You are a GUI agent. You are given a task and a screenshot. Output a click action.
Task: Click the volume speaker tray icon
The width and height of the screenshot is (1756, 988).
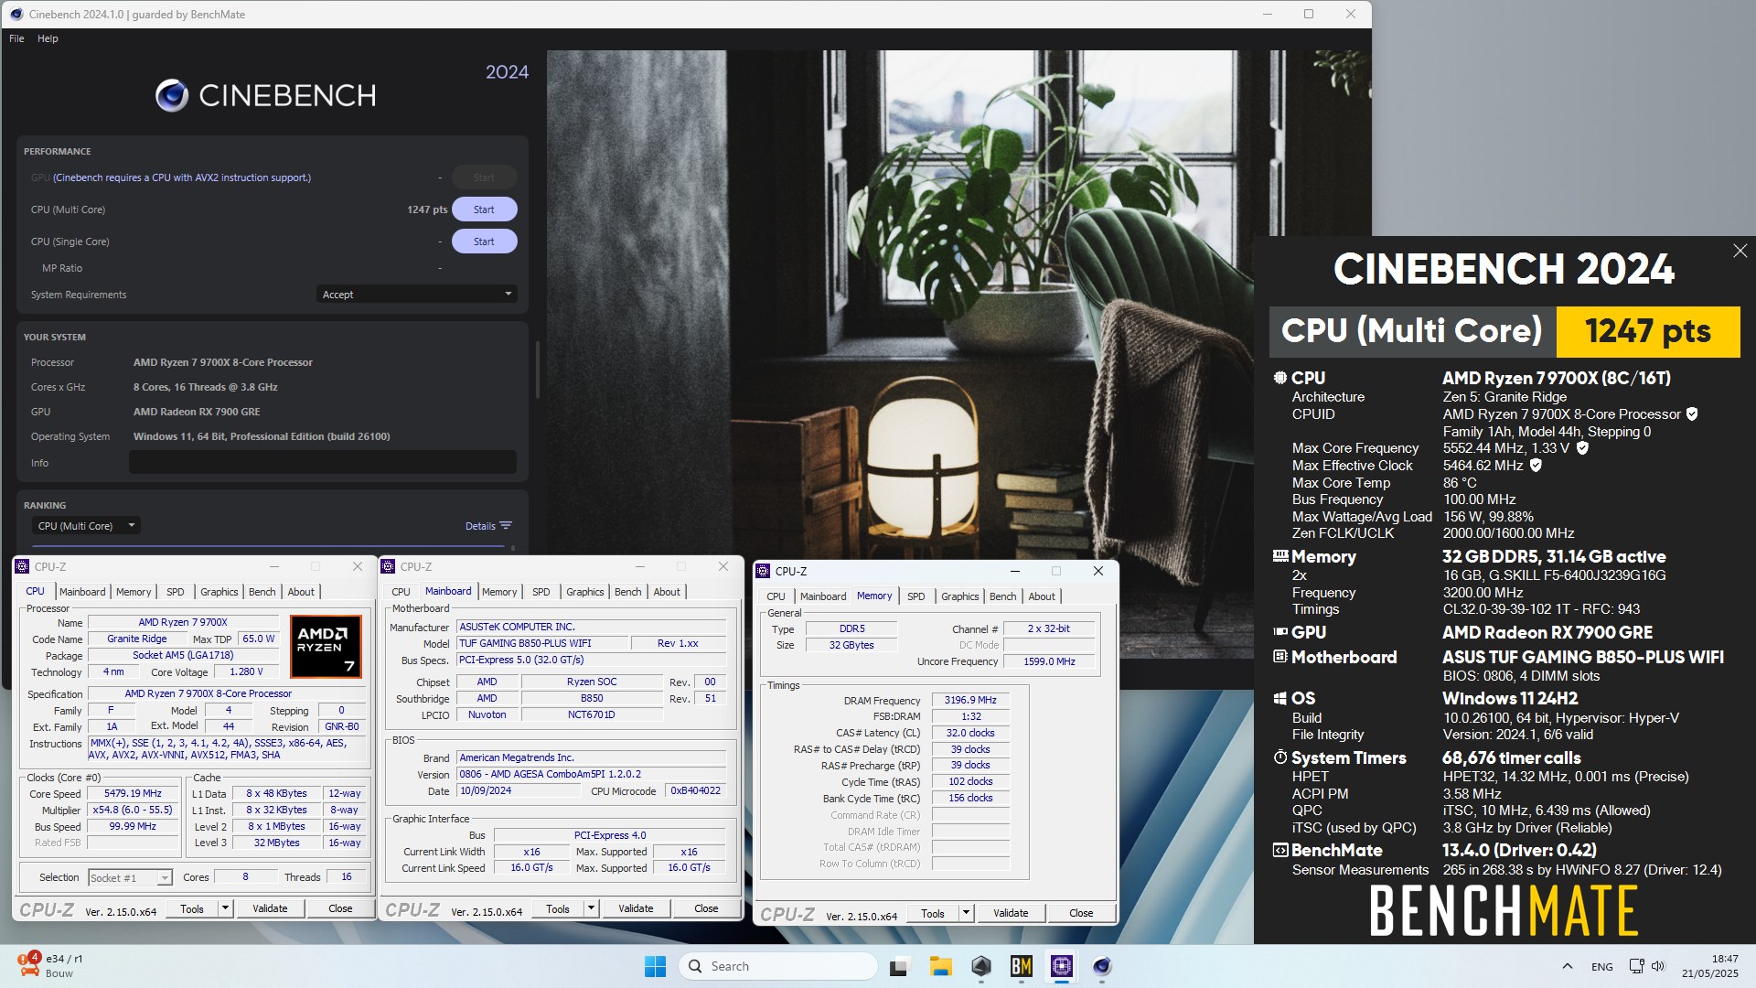click(1658, 966)
